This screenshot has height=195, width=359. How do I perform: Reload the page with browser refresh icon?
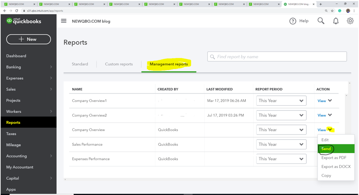click(x=17, y=11)
